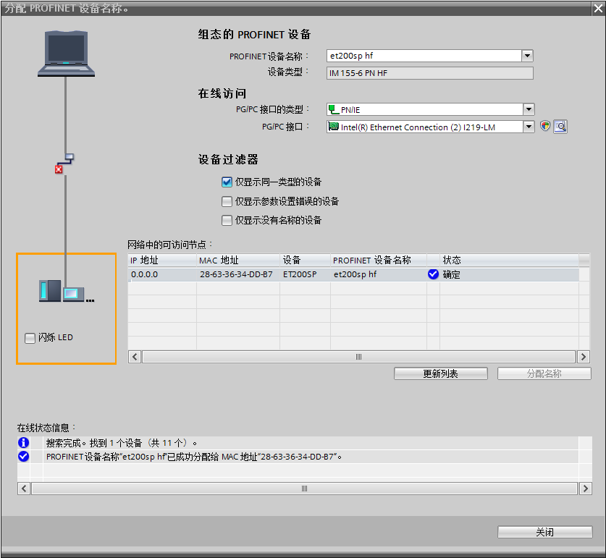Click the info icon in online status list
Viewport: 606px width, 558px height.
pyautogui.click(x=24, y=442)
